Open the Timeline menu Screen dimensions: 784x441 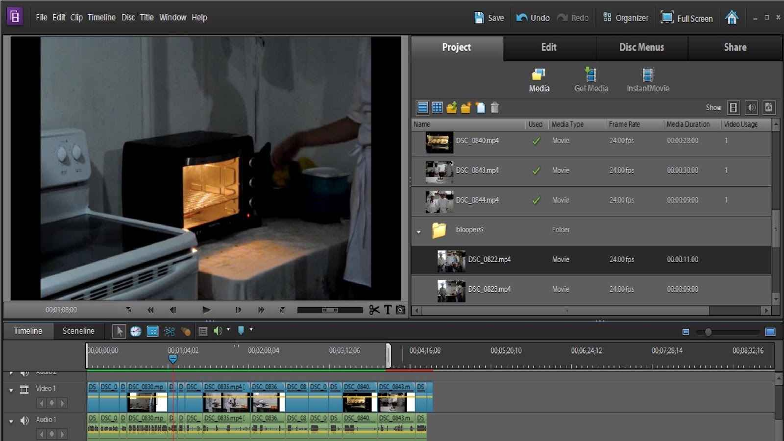click(x=101, y=17)
